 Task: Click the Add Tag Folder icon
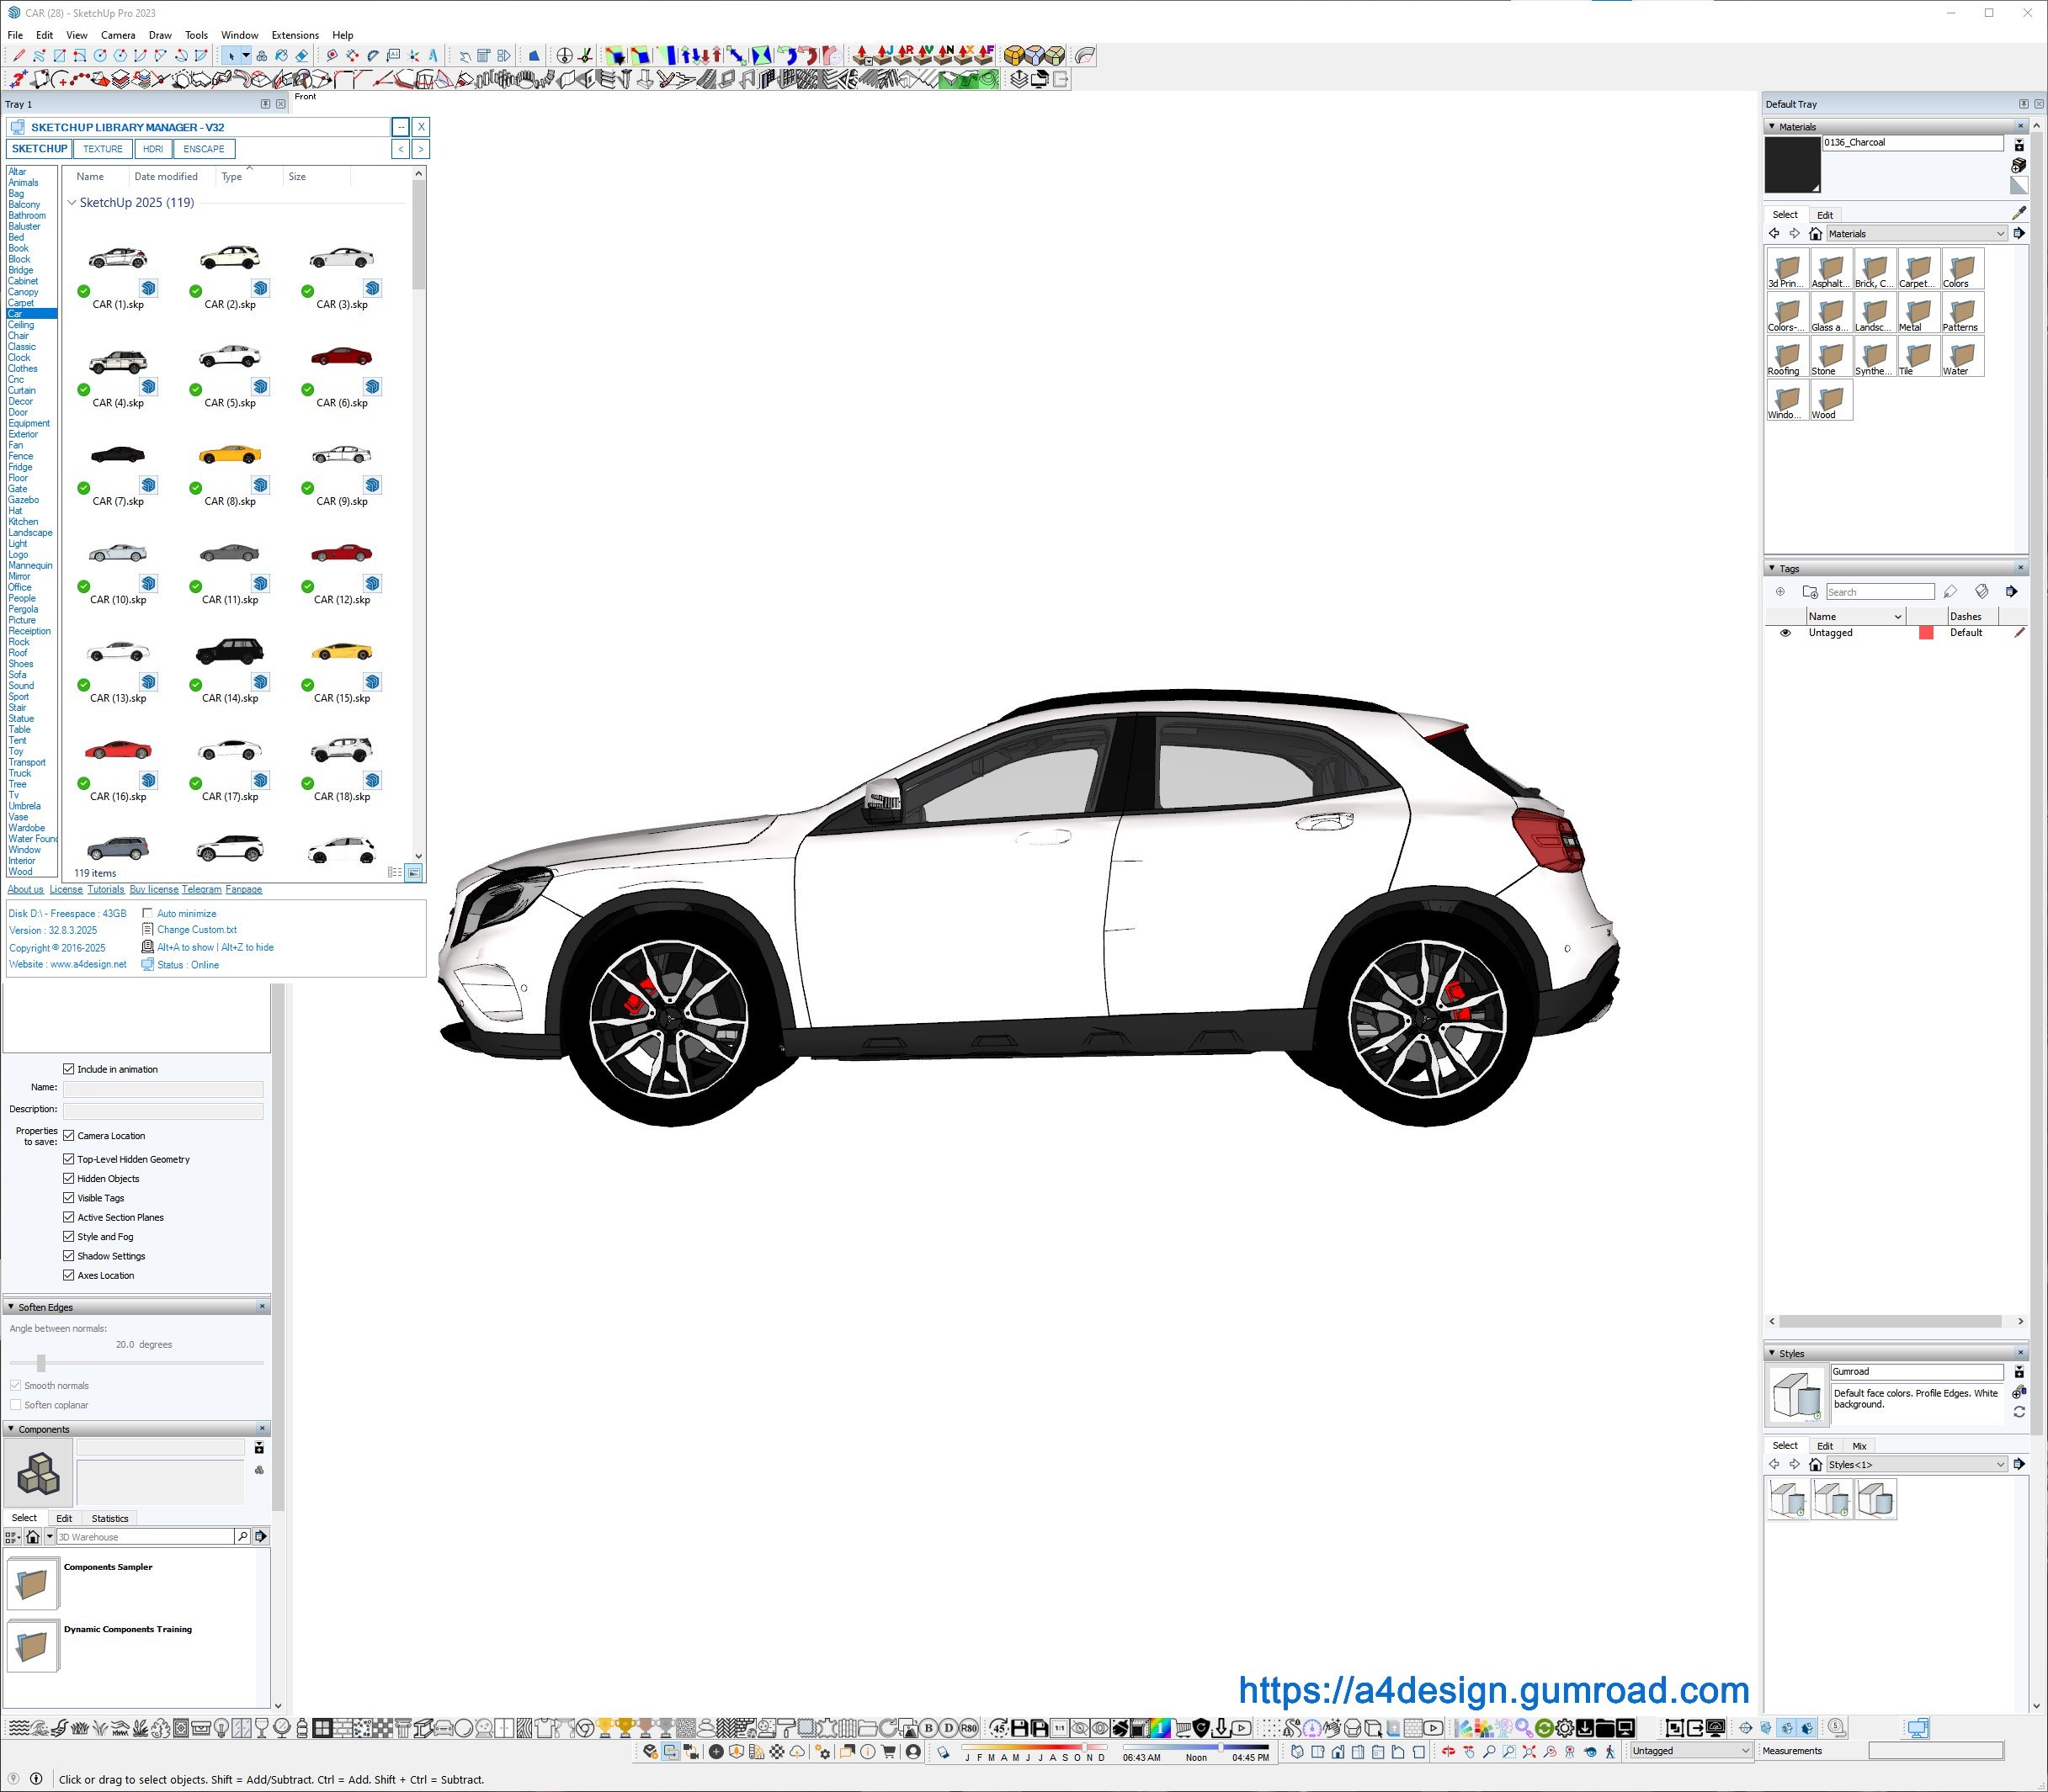pos(1809,592)
